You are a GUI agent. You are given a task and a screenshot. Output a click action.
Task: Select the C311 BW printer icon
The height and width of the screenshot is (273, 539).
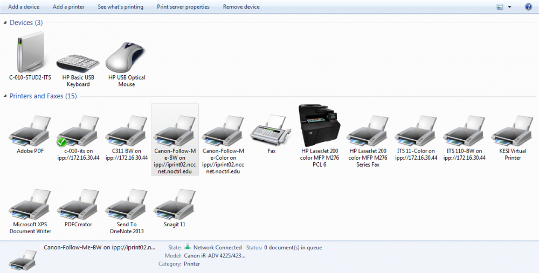[x=127, y=131]
